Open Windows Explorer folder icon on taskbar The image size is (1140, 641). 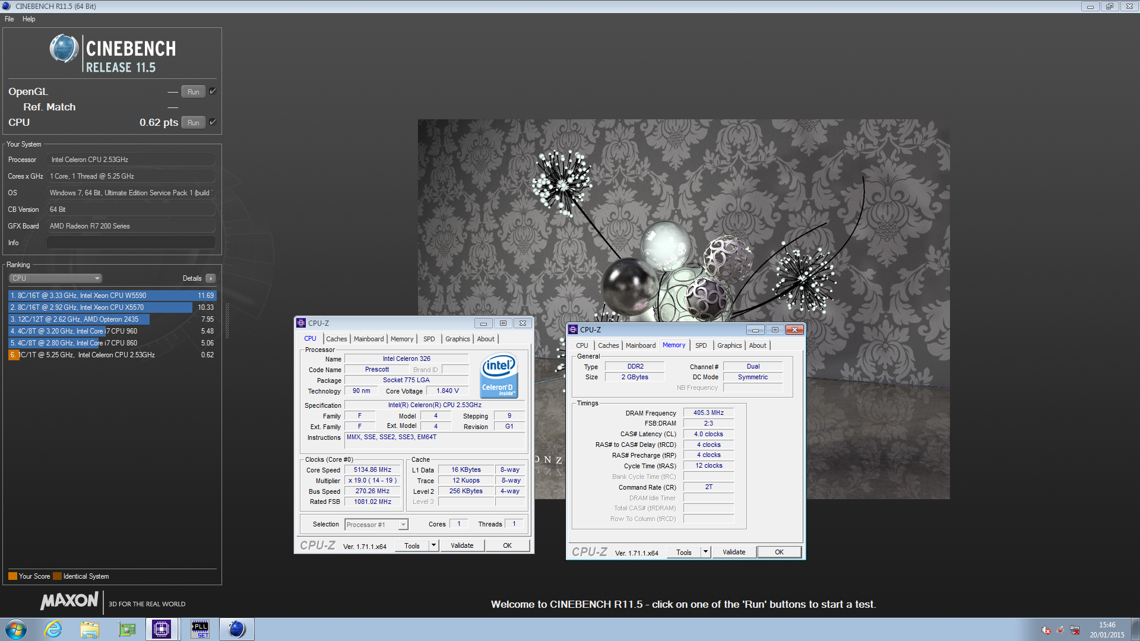point(90,629)
